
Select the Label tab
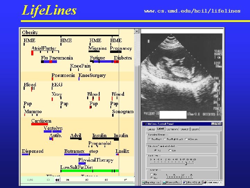(x=160, y=129)
